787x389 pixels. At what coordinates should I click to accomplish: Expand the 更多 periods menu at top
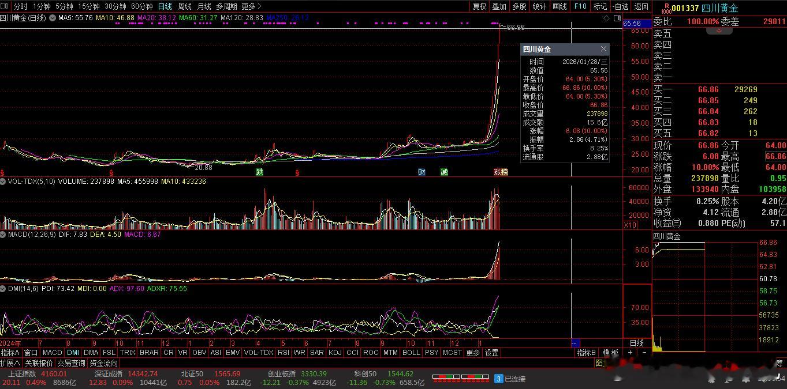(x=251, y=6)
